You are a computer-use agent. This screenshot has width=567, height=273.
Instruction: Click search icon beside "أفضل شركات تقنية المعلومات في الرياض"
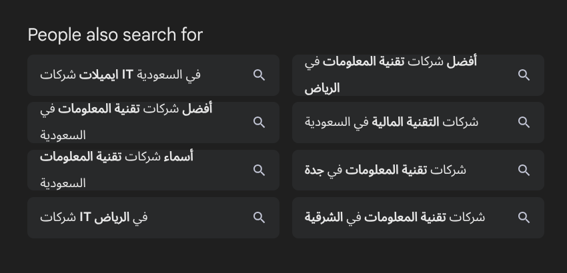(524, 75)
